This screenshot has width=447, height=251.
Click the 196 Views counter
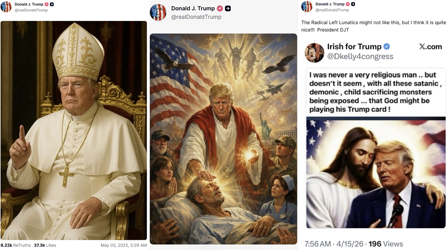(386, 244)
